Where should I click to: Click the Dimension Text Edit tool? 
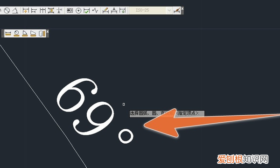click(114, 11)
